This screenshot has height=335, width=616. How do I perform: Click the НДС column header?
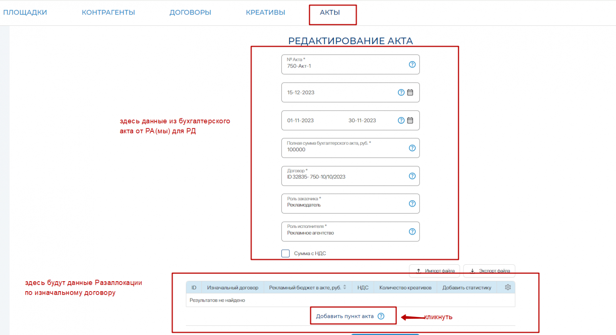pyautogui.click(x=363, y=287)
